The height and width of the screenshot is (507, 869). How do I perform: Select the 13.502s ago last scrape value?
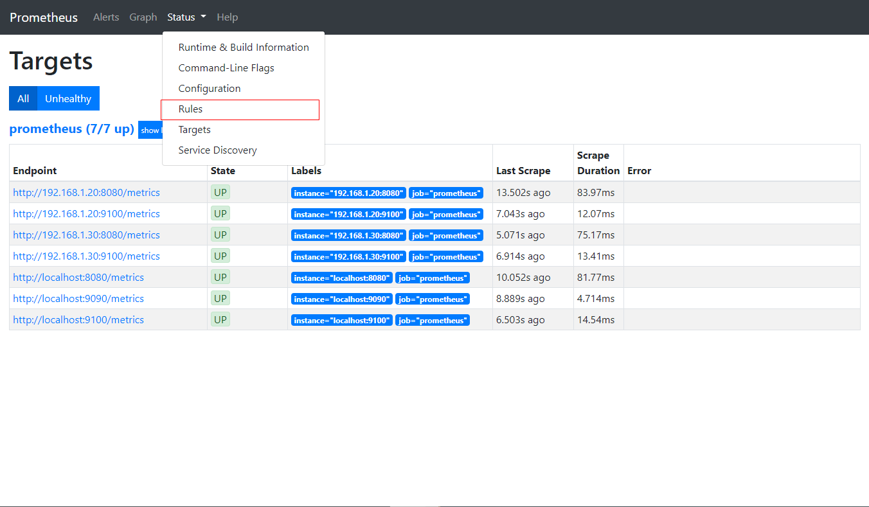click(x=523, y=193)
